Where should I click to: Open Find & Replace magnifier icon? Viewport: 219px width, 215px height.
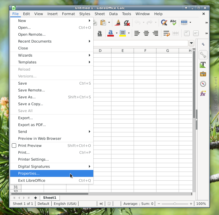pyautogui.click(x=164, y=23)
